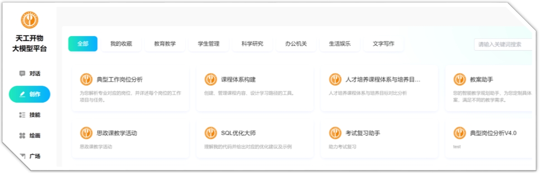Viewport: 540px width, 173px height.
Task: Select the 创作 sidebar item
Action: (29, 94)
